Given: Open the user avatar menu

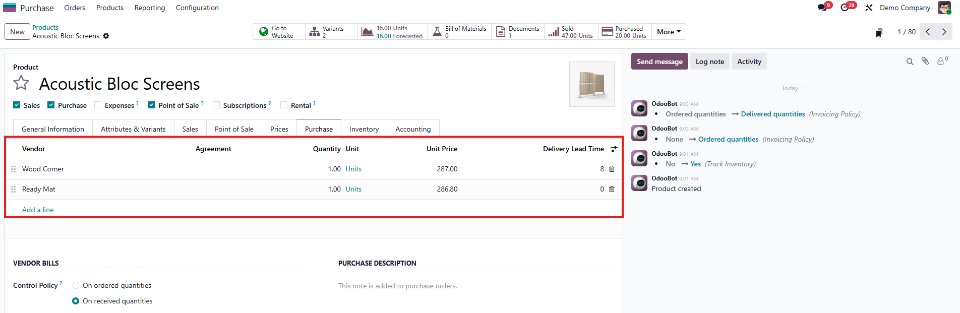Looking at the screenshot, I should (x=944, y=8).
